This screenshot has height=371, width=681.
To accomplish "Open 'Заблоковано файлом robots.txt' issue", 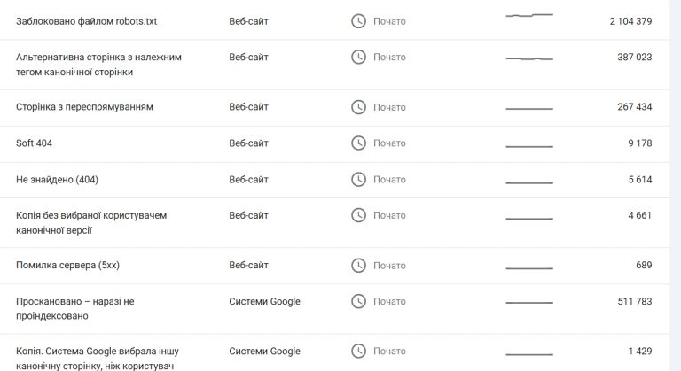I will [86, 21].
